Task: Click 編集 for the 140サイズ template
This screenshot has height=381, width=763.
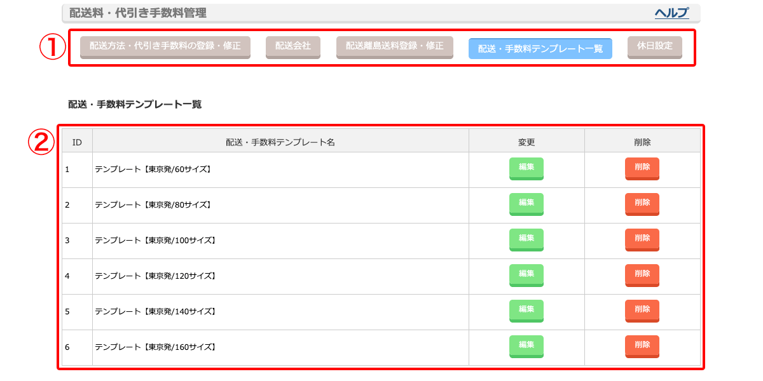Action: 526,311
